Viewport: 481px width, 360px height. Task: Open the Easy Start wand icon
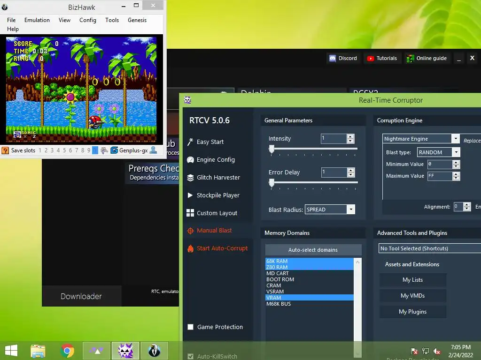tap(190, 142)
